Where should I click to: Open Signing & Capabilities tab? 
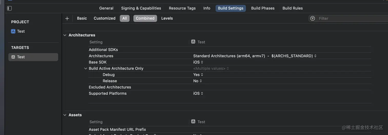click(141, 8)
